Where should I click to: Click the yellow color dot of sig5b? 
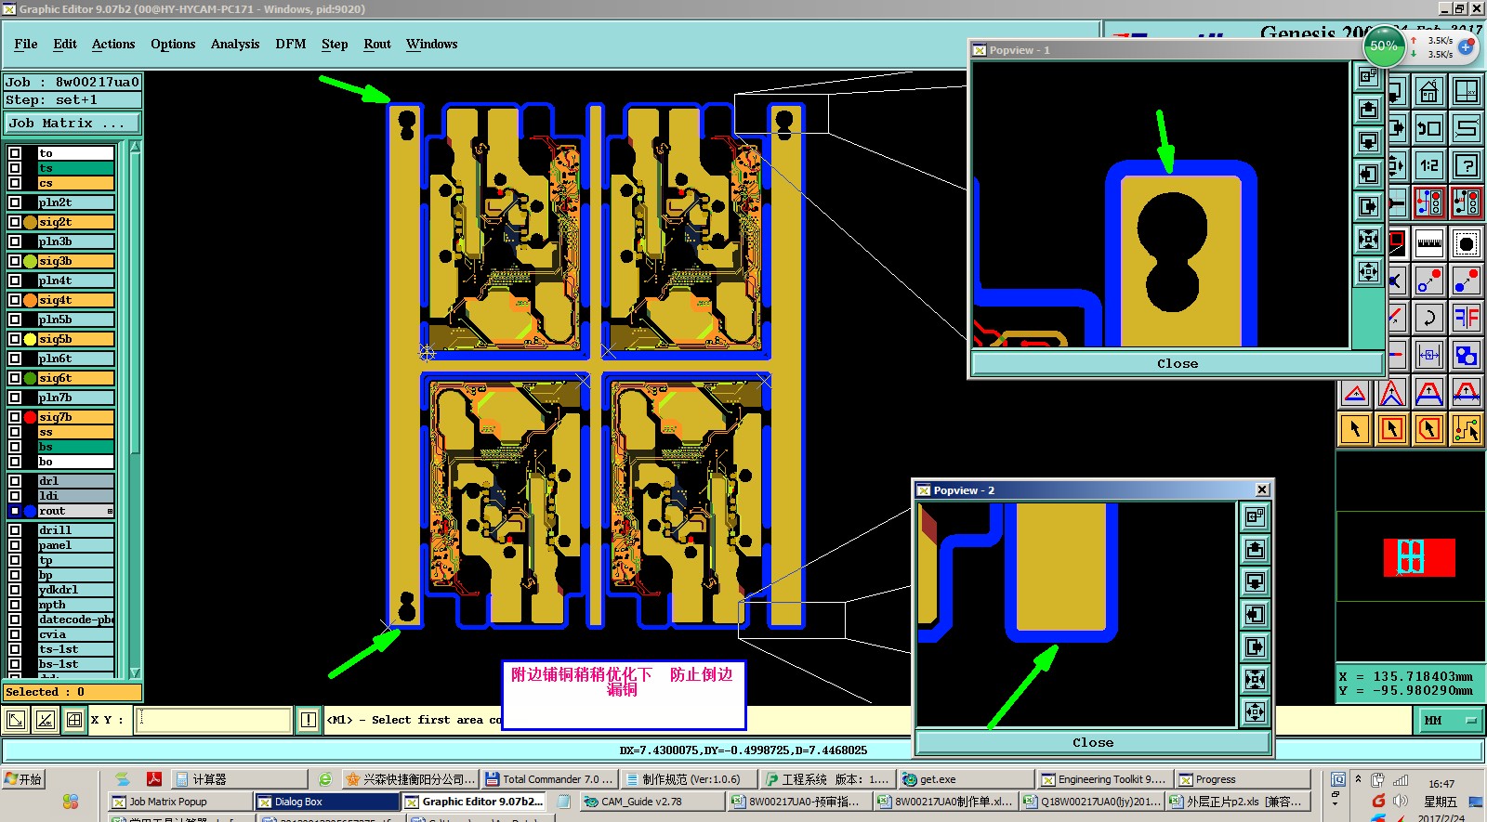[31, 339]
